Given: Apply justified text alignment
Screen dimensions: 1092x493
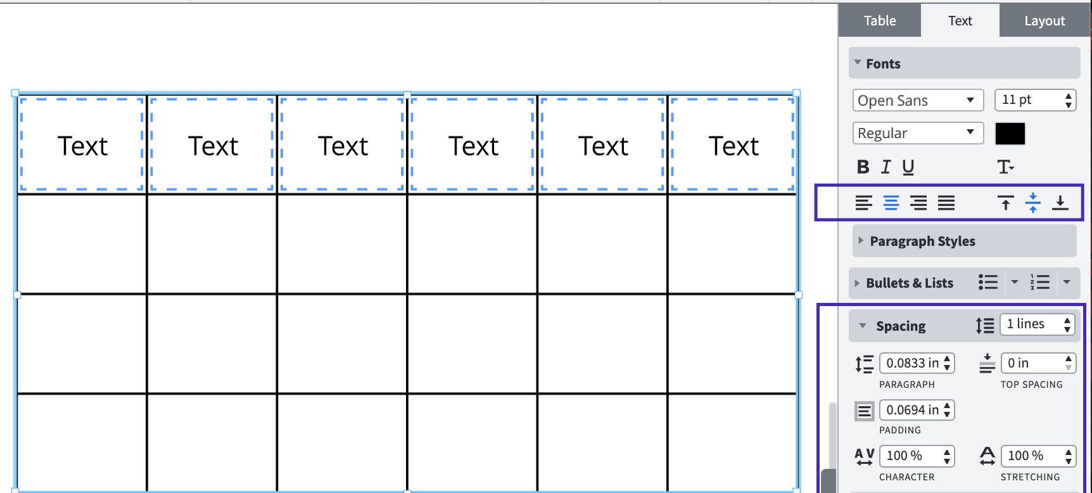Looking at the screenshot, I should pyautogui.click(x=946, y=203).
